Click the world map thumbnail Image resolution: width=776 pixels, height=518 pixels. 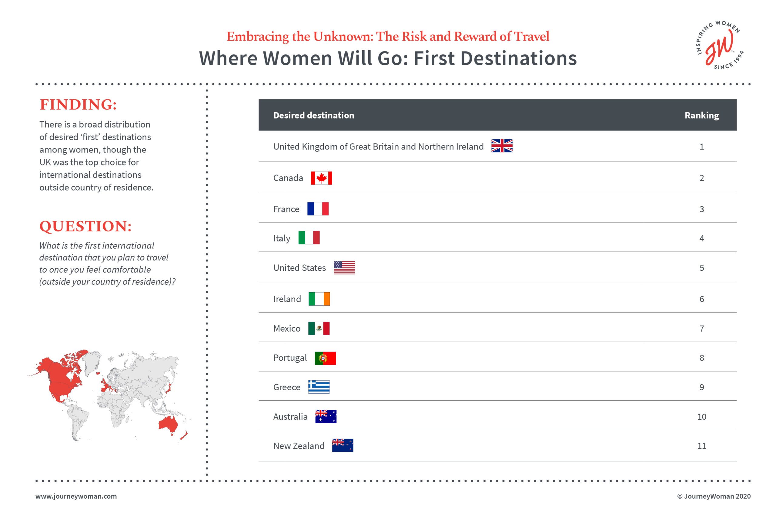(x=109, y=395)
